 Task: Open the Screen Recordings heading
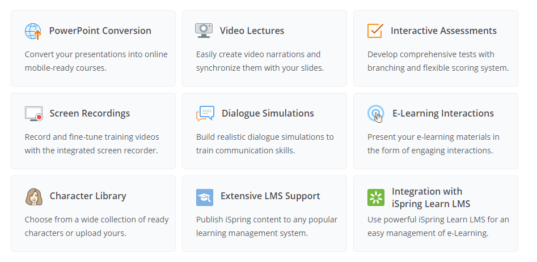click(x=90, y=113)
